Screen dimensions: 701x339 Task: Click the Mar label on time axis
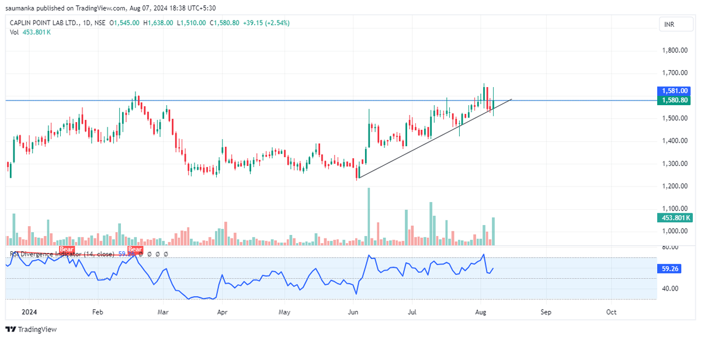point(163,313)
